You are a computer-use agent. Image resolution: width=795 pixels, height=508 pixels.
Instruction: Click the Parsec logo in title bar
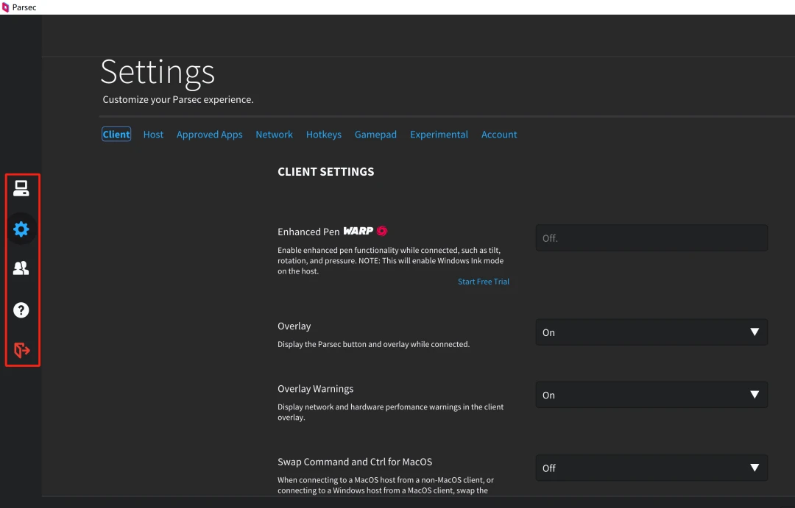[x=6, y=7]
